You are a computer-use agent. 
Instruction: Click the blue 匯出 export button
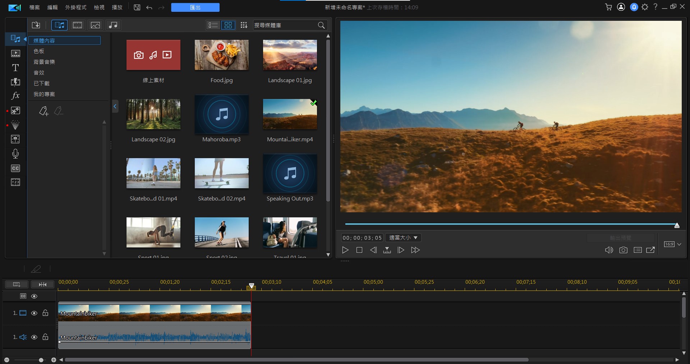click(195, 7)
